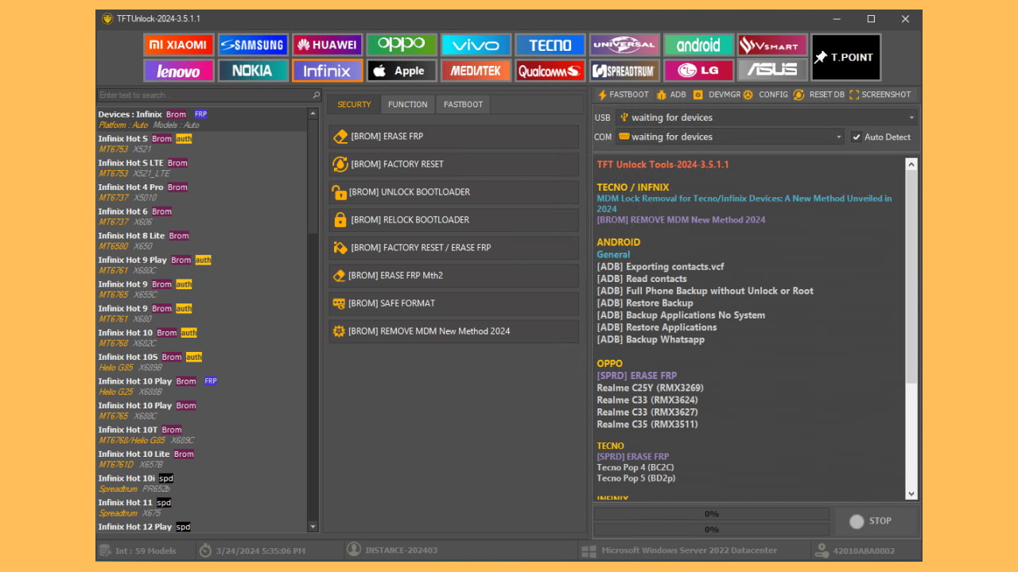Click [BROM] ERASE FRP Mth2
The height and width of the screenshot is (572, 1018).
(x=454, y=276)
